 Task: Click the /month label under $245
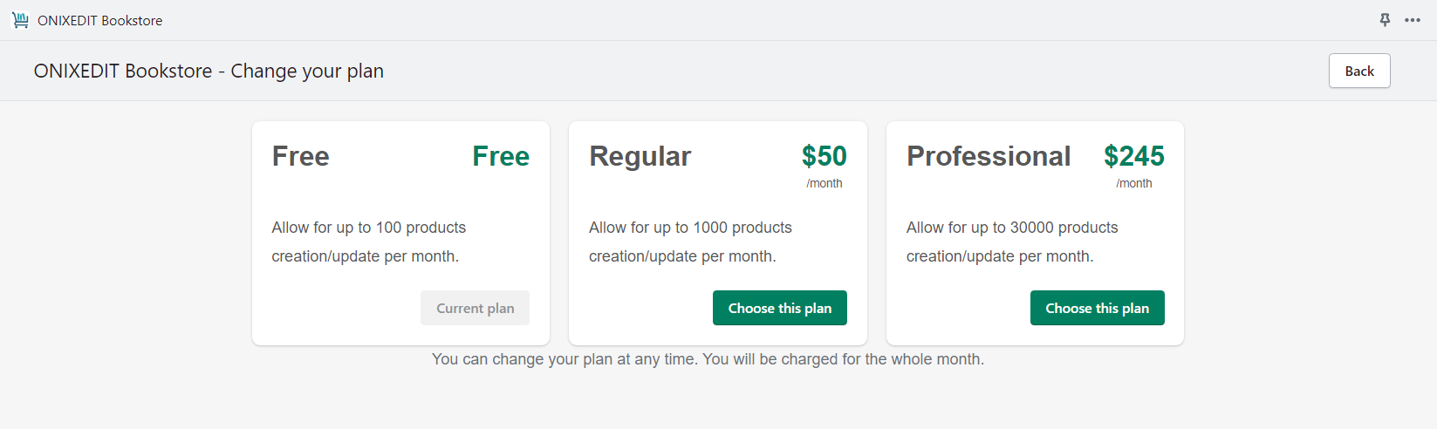pyautogui.click(x=1134, y=183)
